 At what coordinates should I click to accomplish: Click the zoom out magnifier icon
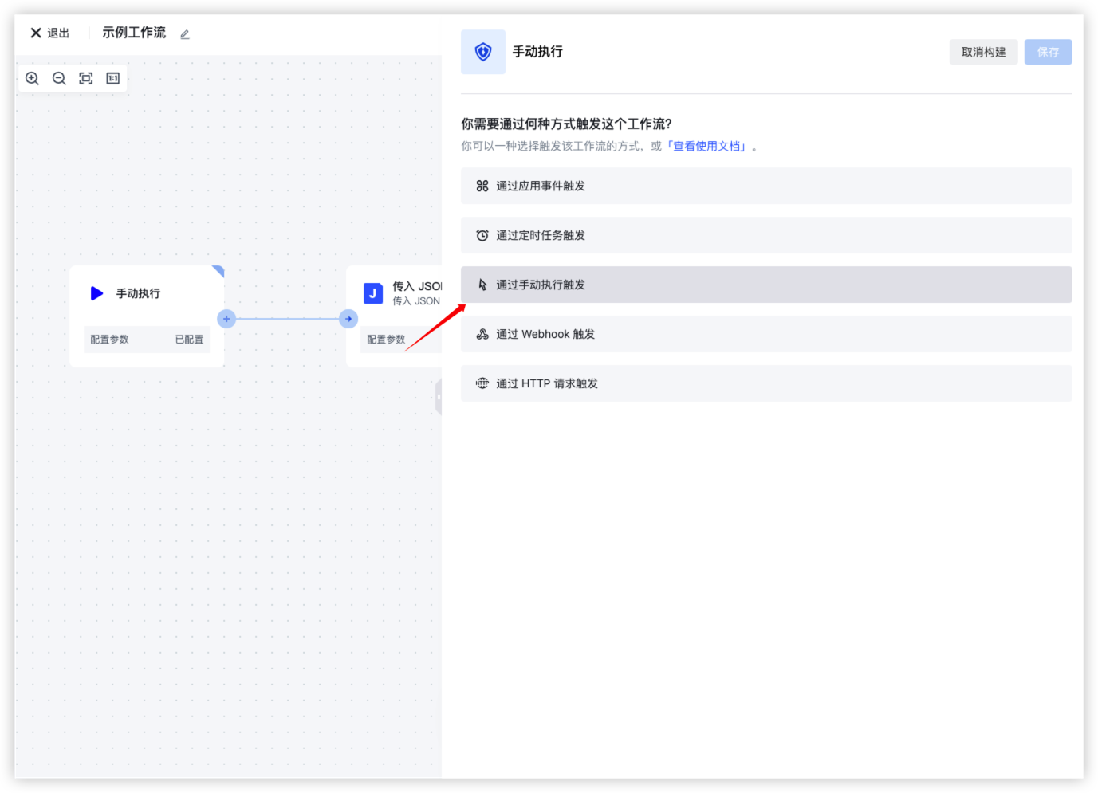(59, 78)
